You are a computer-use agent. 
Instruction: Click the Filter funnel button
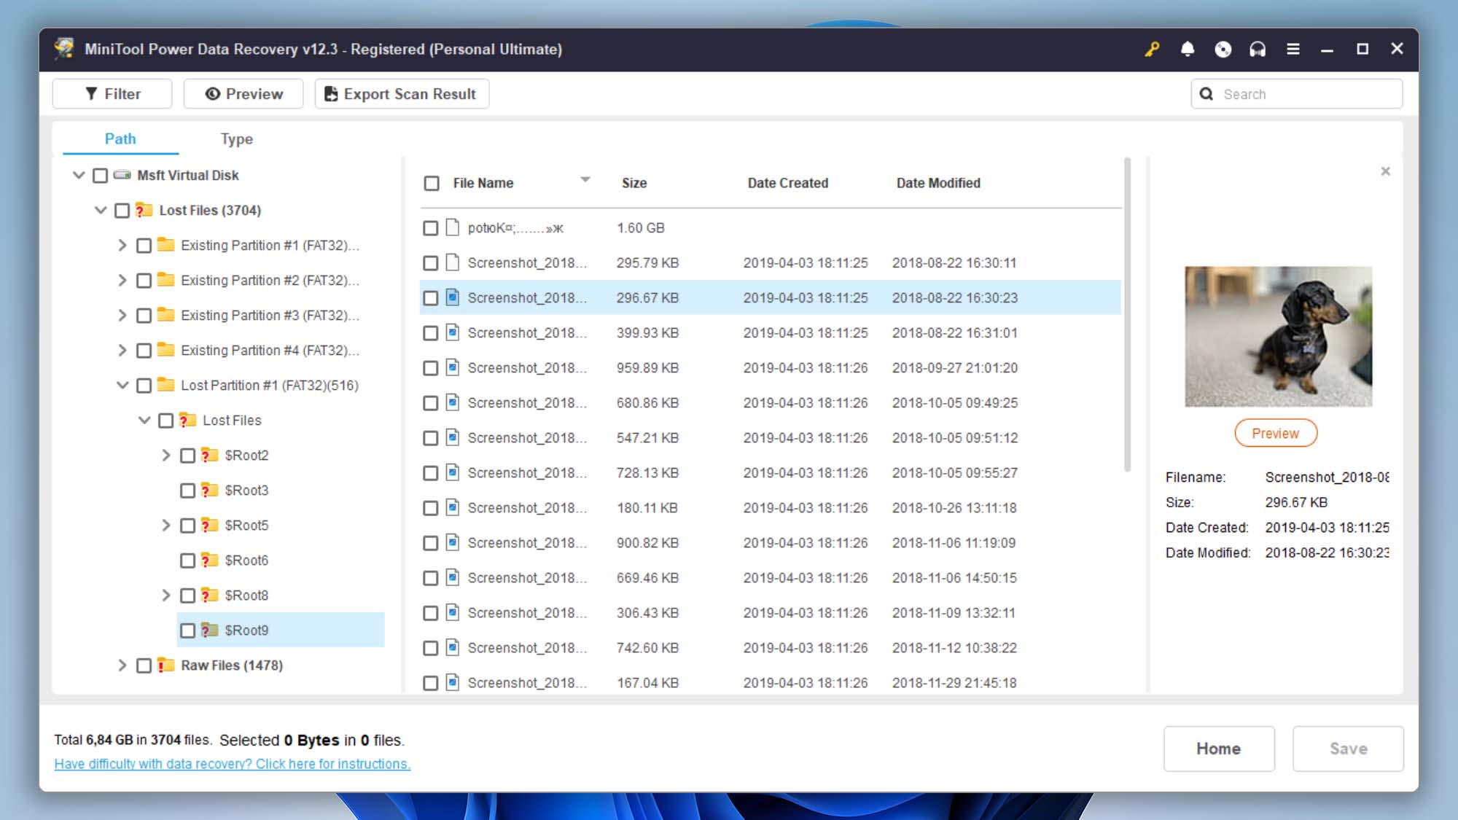pyautogui.click(x=112, y=94)
